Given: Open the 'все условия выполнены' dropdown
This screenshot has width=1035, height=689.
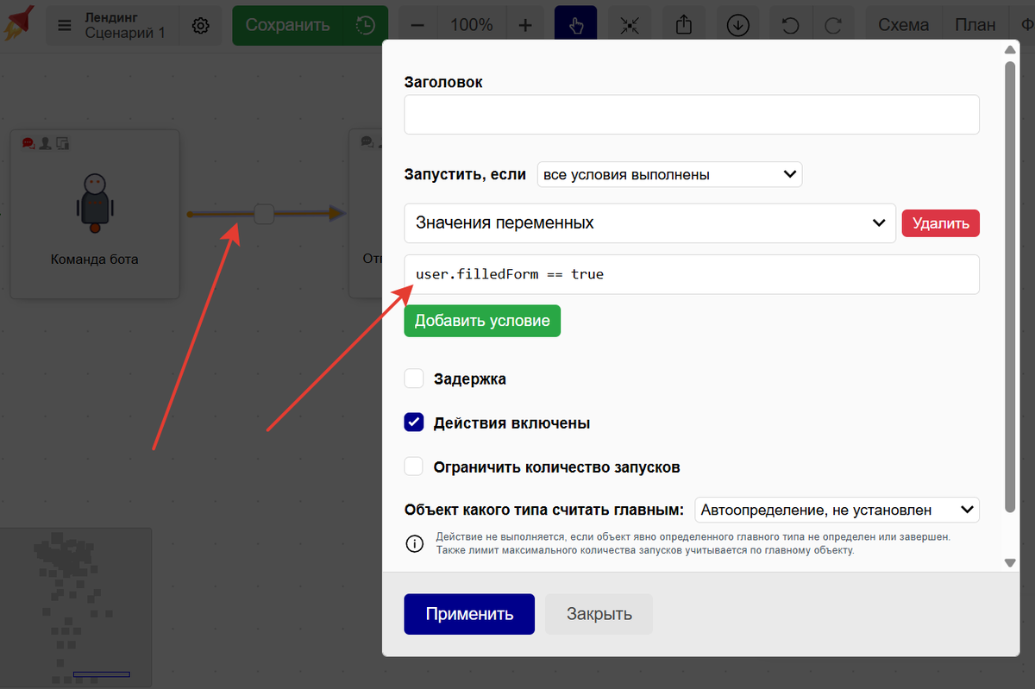Looking at the screenshot, I should pyautogui.click(x=670, y=173).
